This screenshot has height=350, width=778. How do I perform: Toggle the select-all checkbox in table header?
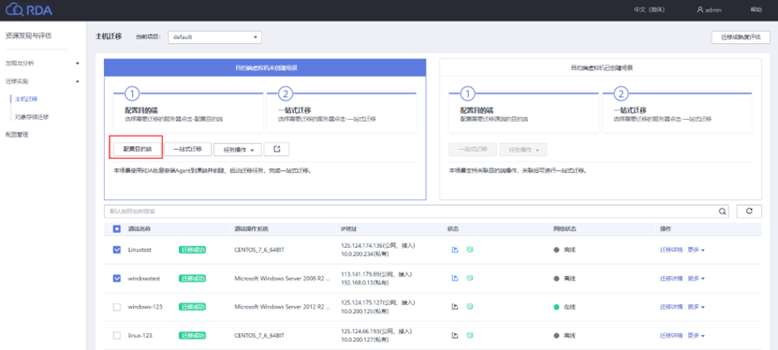(117, 229)
